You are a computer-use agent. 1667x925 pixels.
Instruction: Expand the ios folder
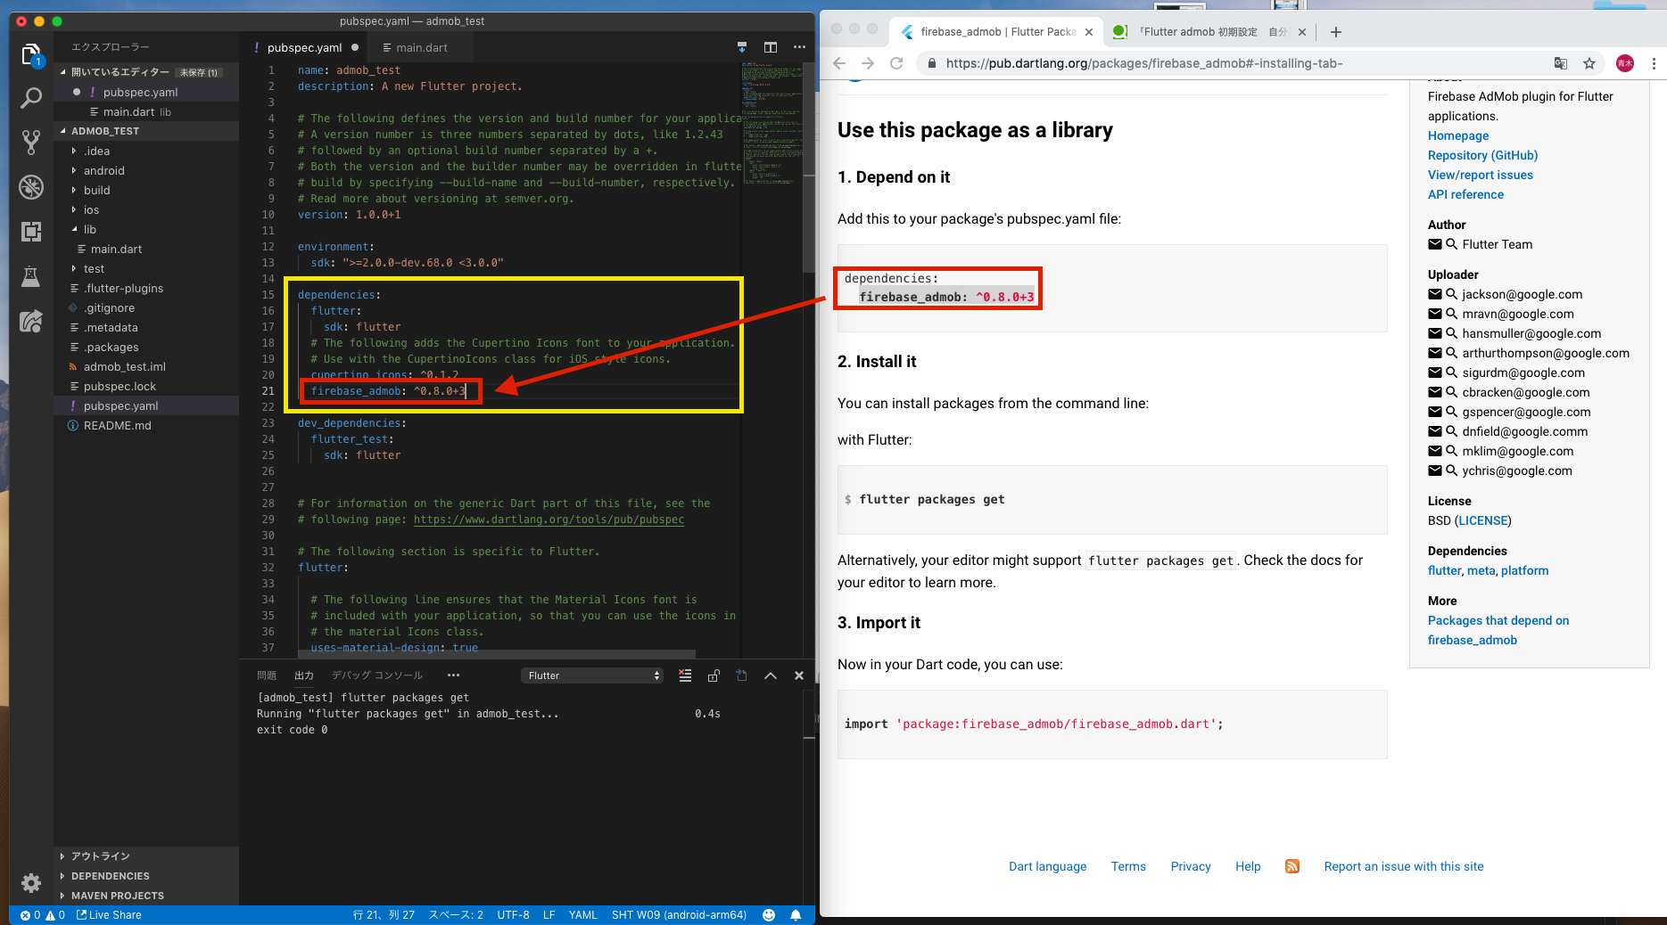tap(146, 210)
